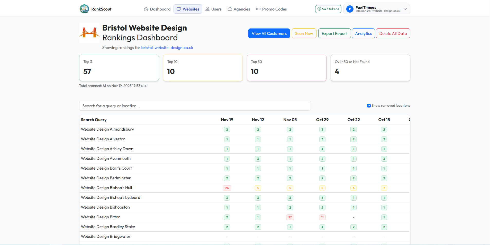Click the ticket icon beside Promo Codes
The width and height of the screenshot is (490, 245).
coord(258,9)
